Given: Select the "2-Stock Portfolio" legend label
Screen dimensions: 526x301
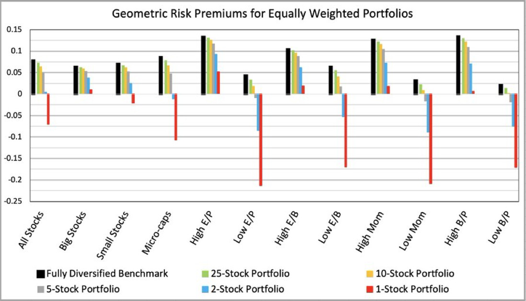Looking at the screenshot, I should pyautogui.click(x=246, y=290).
